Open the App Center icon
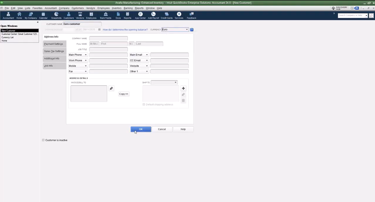The height and width of the screenshot is (202, 375). (140, 15)
